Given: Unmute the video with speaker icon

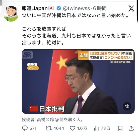Looking at the screenshot, I should coord(127,106).
